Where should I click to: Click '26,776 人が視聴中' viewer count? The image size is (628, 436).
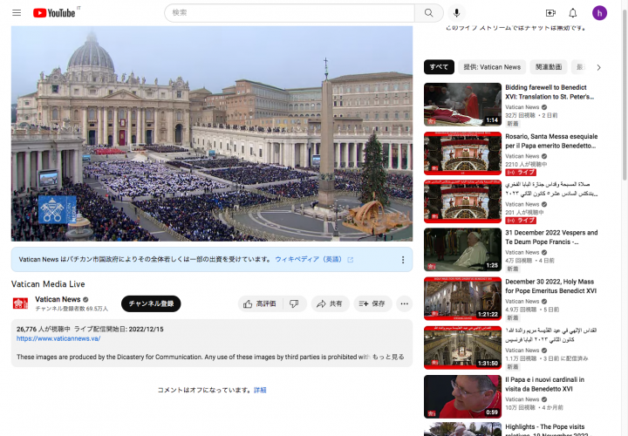pos(44,329)
